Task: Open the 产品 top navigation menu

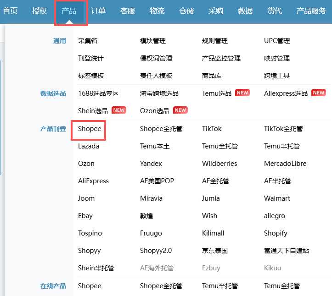Action: [69, 11]
